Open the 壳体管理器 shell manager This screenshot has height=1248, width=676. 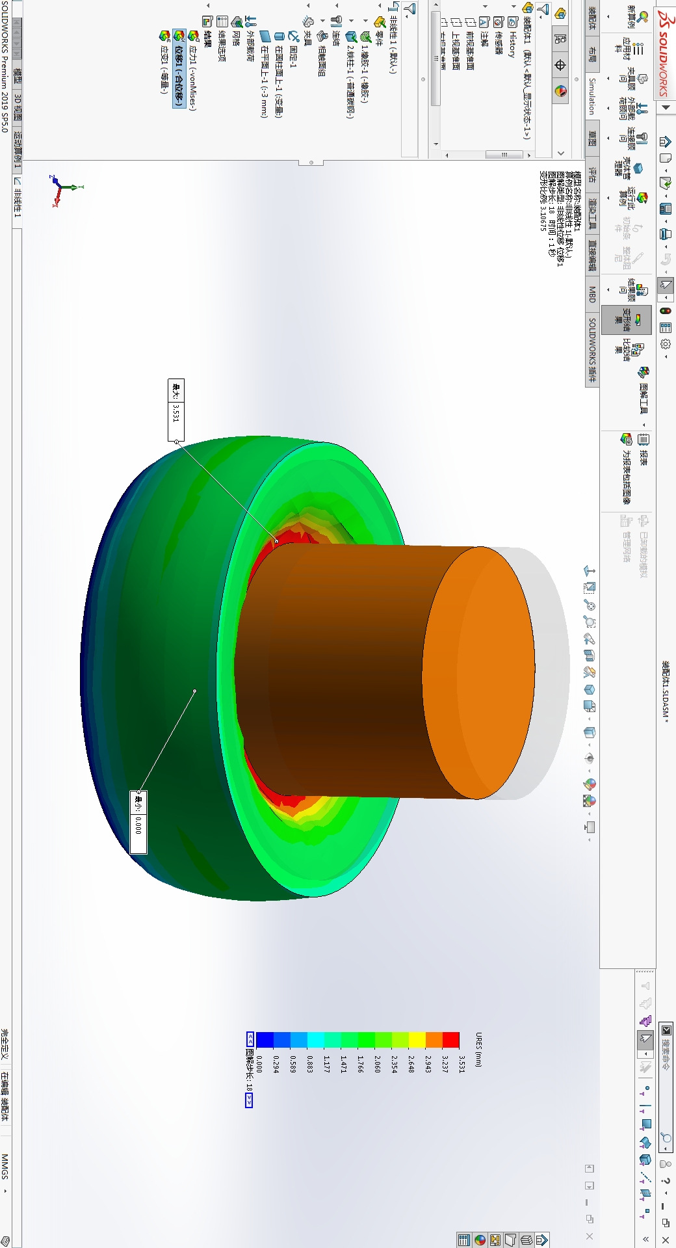[x=629, y=168]
